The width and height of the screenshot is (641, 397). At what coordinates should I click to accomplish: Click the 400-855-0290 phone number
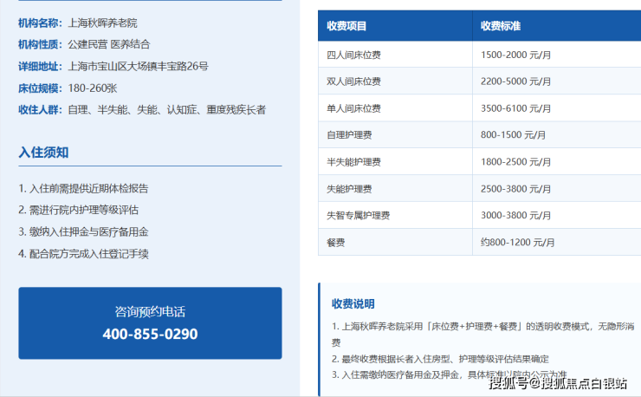point(150,334)
